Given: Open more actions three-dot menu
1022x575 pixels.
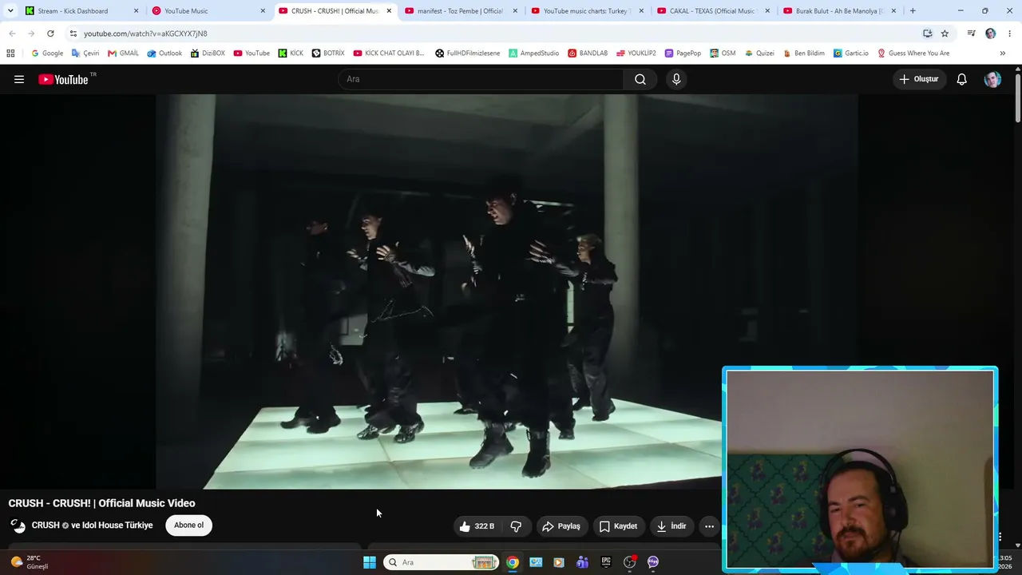Looking at the screenshot, I should click(709, 526).
